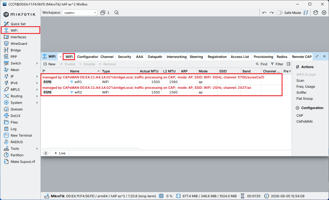Toggle the Safe Mode switch

279,13
